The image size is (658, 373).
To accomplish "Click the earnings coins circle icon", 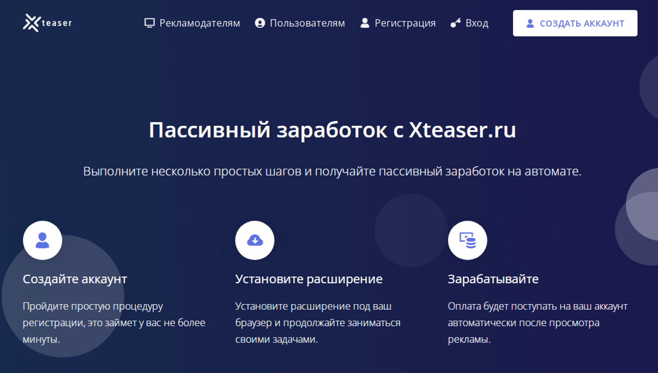I will pyautogui.click(x=467, y=240).
